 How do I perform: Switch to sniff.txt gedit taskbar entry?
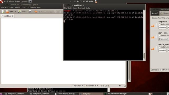pyautogui.click(x=66, y=94)
